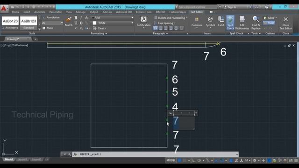The height and width of the screenshot is (168, 299).
Task: Open the Symbol insert menu
Action: point(210,22)
